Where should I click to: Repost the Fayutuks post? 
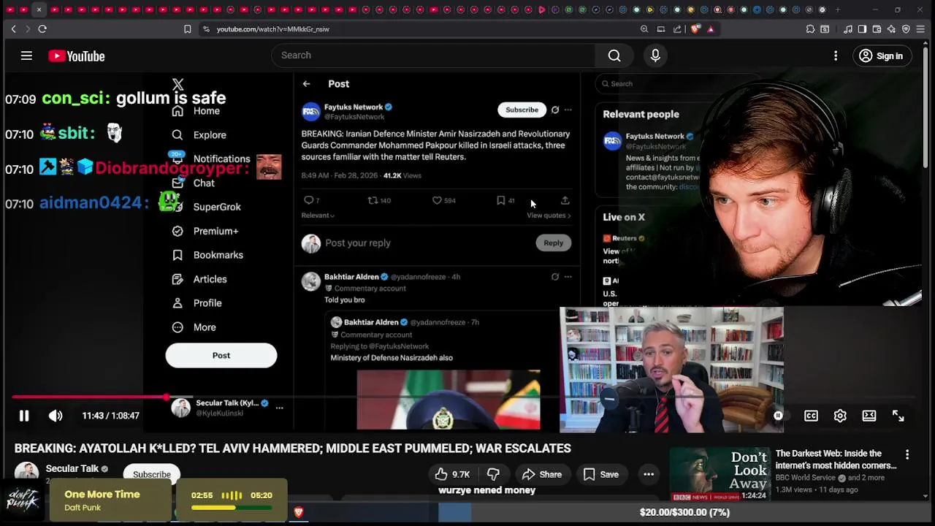[x=373, y=200]
